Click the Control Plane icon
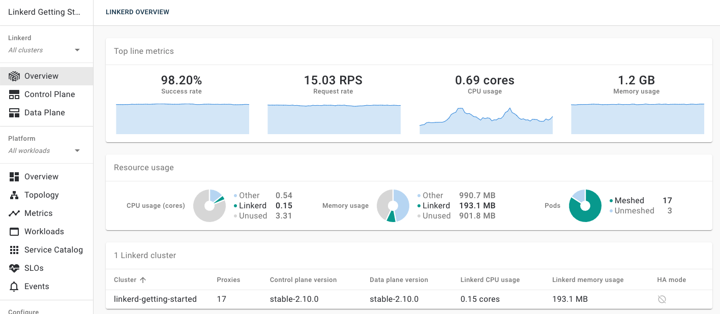This screenshot has width=720, height=314. 14,95
